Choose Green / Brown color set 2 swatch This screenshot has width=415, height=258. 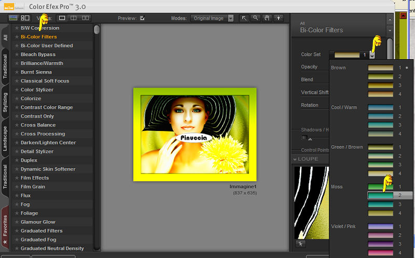[381, 156]
